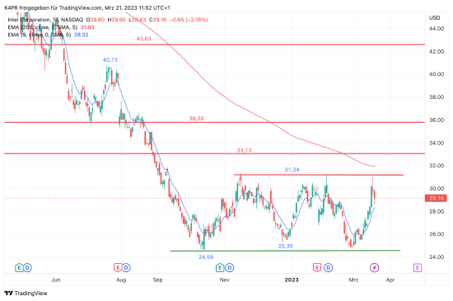Click the Nov time axis label
This screenshot has height=301, width=453.
[225, 280]
